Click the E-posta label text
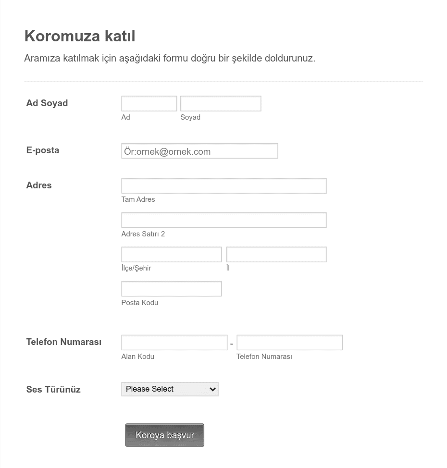 coord(43,150)
